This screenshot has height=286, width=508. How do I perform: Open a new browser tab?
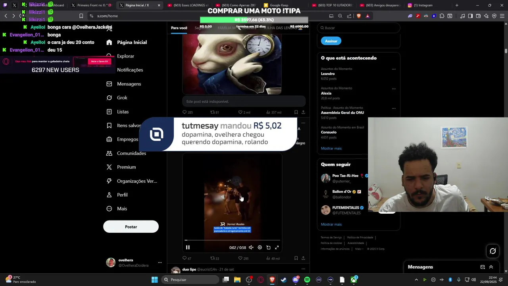point(457,6)
